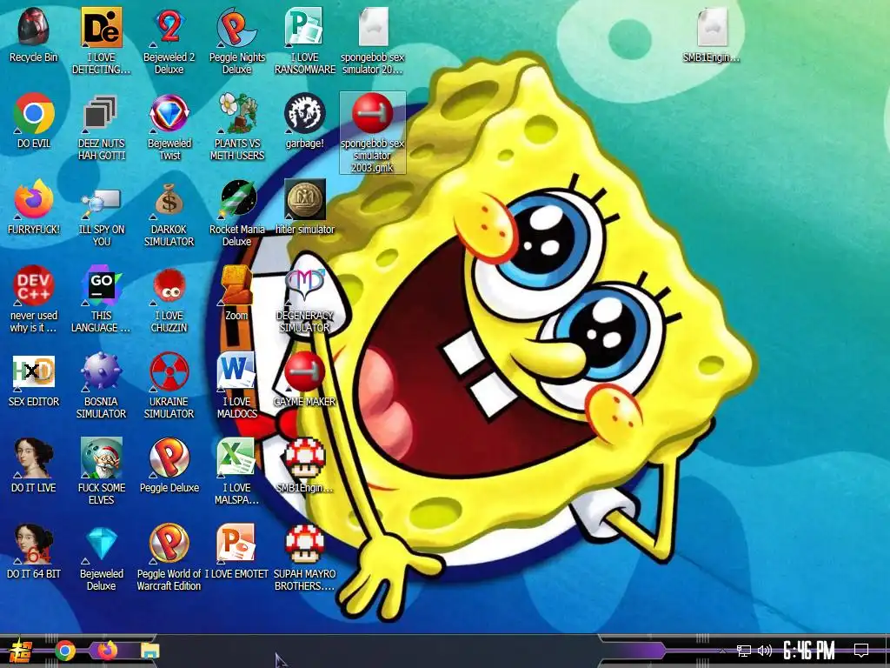The height and width of the screenshot is (668, 890).
Task: Select the DEEZ NUTS HAH GOTTI icon
Action: pyautogui.click(x=102, y=113)
